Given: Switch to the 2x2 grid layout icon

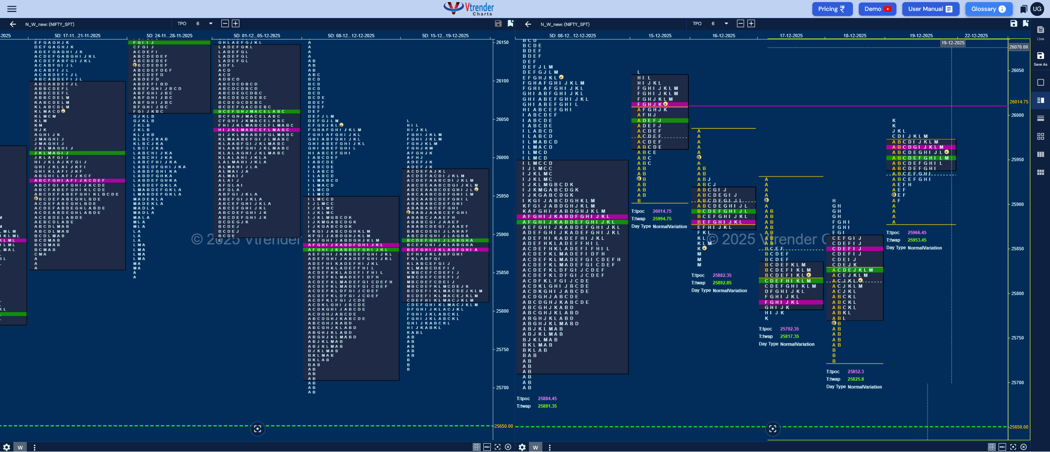Looking at the screenshot, I should coord(1041,136).
